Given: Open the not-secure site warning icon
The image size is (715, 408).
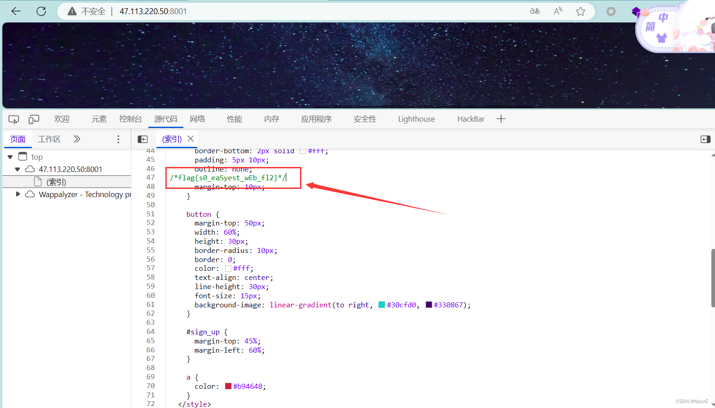Looking at the screenshot, I should (x=72, y=11).
